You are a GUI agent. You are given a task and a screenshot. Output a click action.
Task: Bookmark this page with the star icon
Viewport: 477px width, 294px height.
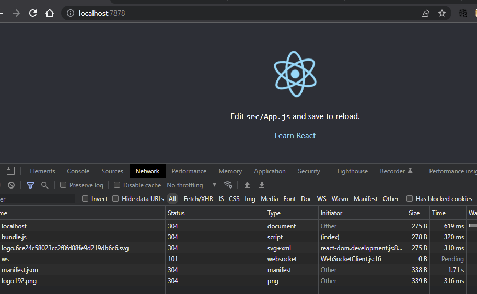441,13
